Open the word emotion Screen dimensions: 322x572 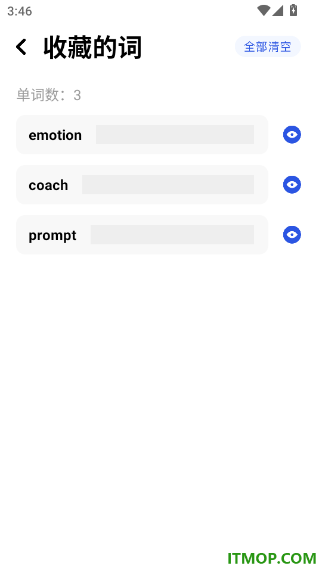(55, 135)
